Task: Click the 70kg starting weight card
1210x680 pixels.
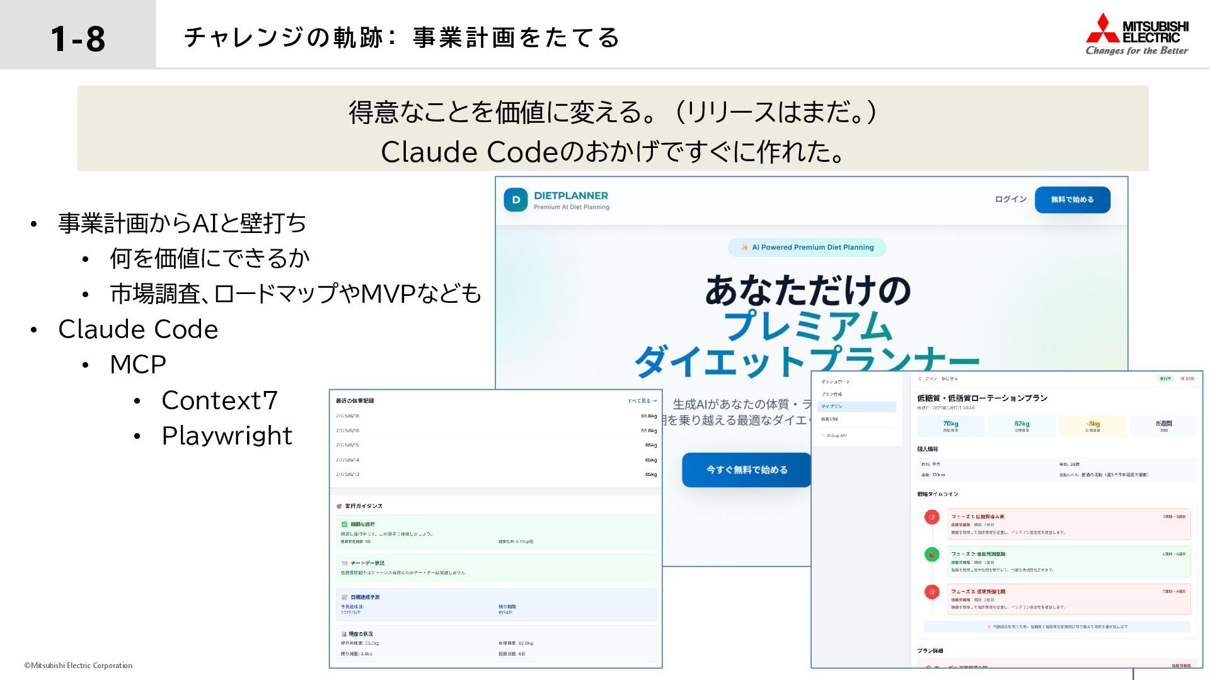Action: [x=950, y=426]
